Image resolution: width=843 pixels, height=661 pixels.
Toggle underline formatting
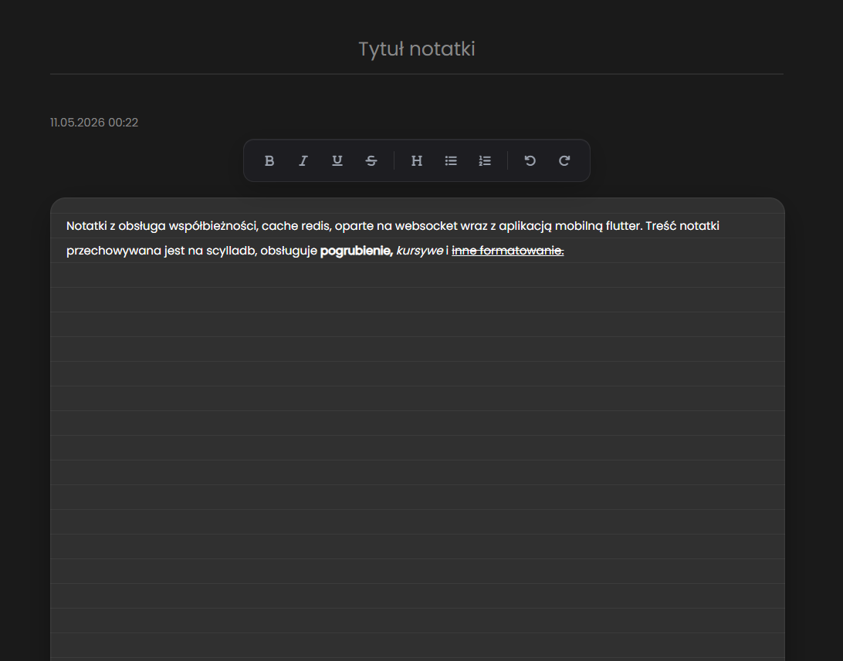point(337,160)
